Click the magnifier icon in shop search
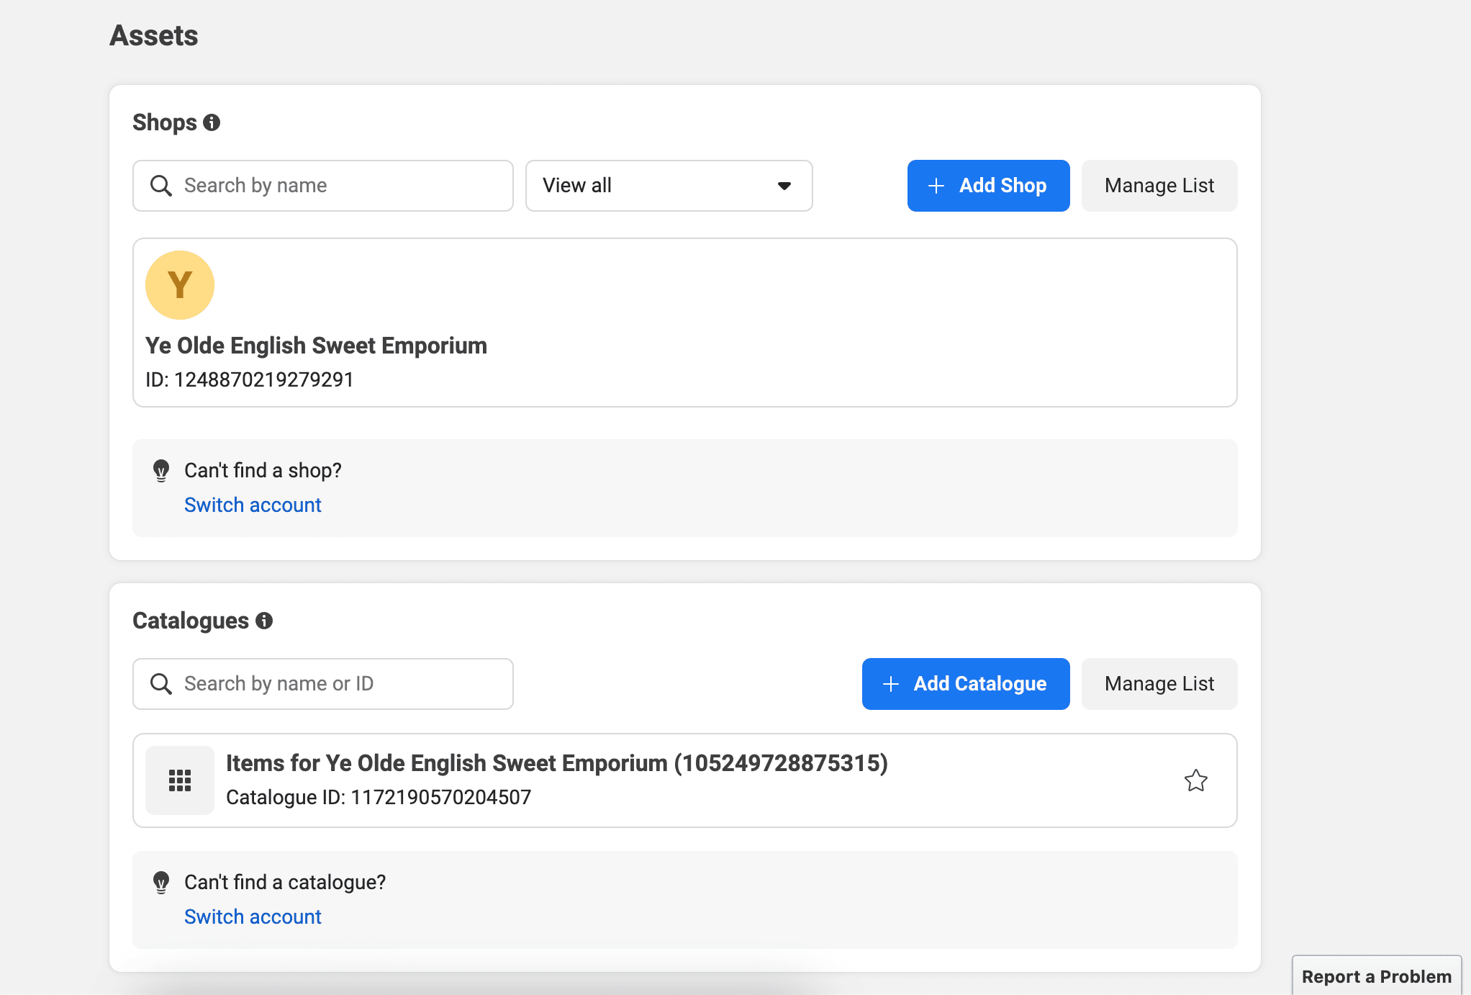This screenshot has width=1471, height=995. pos(160,186)
